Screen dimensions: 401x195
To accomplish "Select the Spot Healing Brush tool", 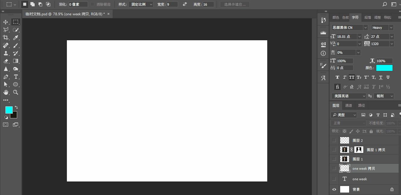I will click(5, 45).
